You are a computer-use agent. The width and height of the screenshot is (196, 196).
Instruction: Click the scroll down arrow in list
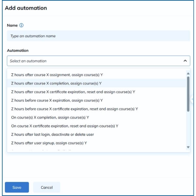pyautogui.click(x=188, y=147)
